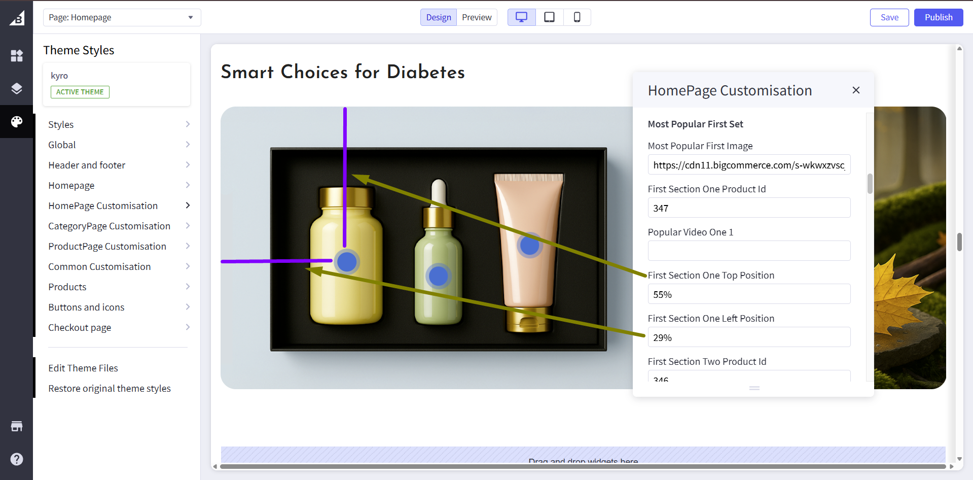This screenshot has width=973, height=480.
Task: Click the storefront icon in sidebar
Action: [17, 426]
